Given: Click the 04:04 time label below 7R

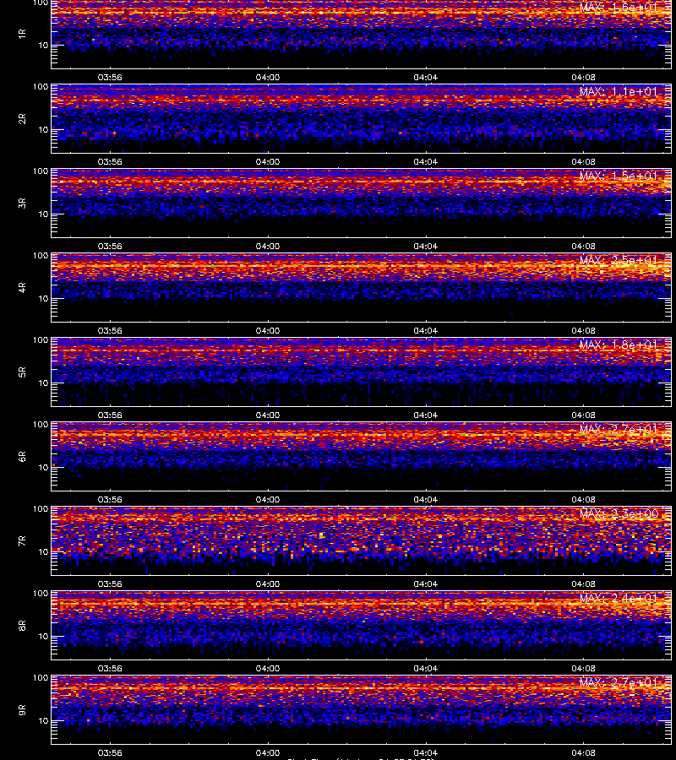Looking at the screenshot, I should tap(425, 584).
